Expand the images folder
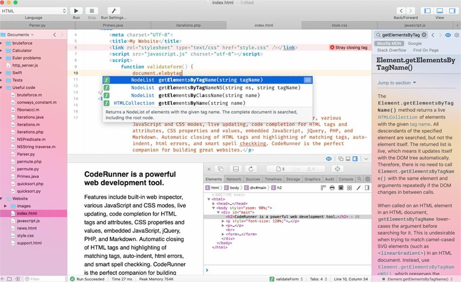 (5, 206)
